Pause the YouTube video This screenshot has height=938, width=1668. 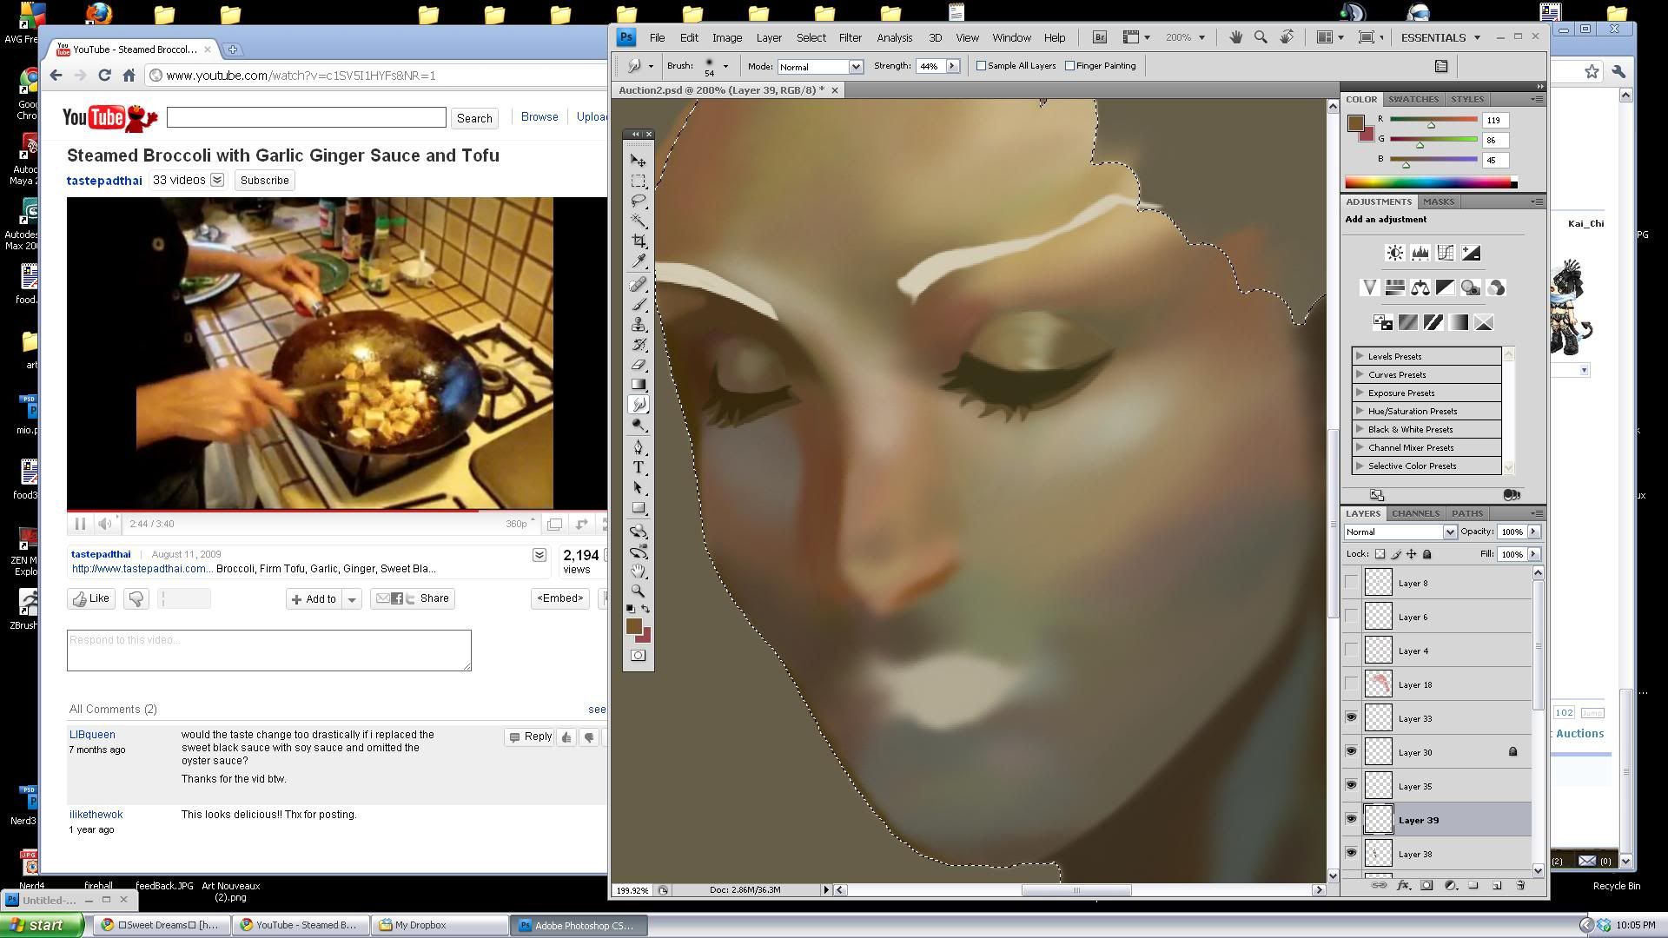80,524
